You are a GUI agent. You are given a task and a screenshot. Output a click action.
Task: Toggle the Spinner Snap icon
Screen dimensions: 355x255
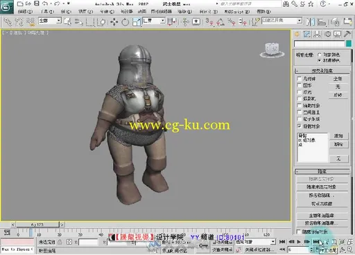coord(243,22)
